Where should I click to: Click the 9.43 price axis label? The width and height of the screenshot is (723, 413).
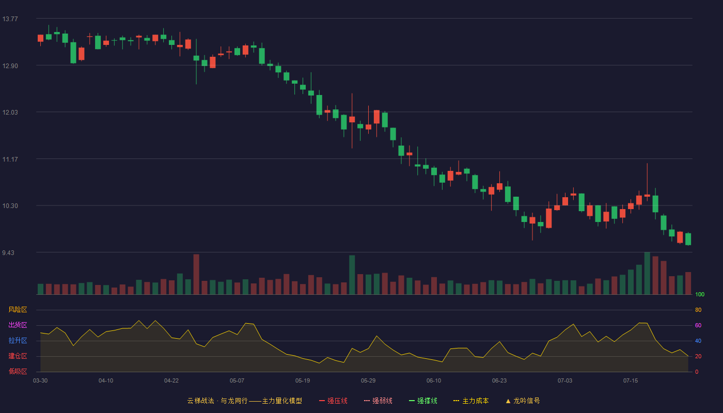[x=8, y=253]
